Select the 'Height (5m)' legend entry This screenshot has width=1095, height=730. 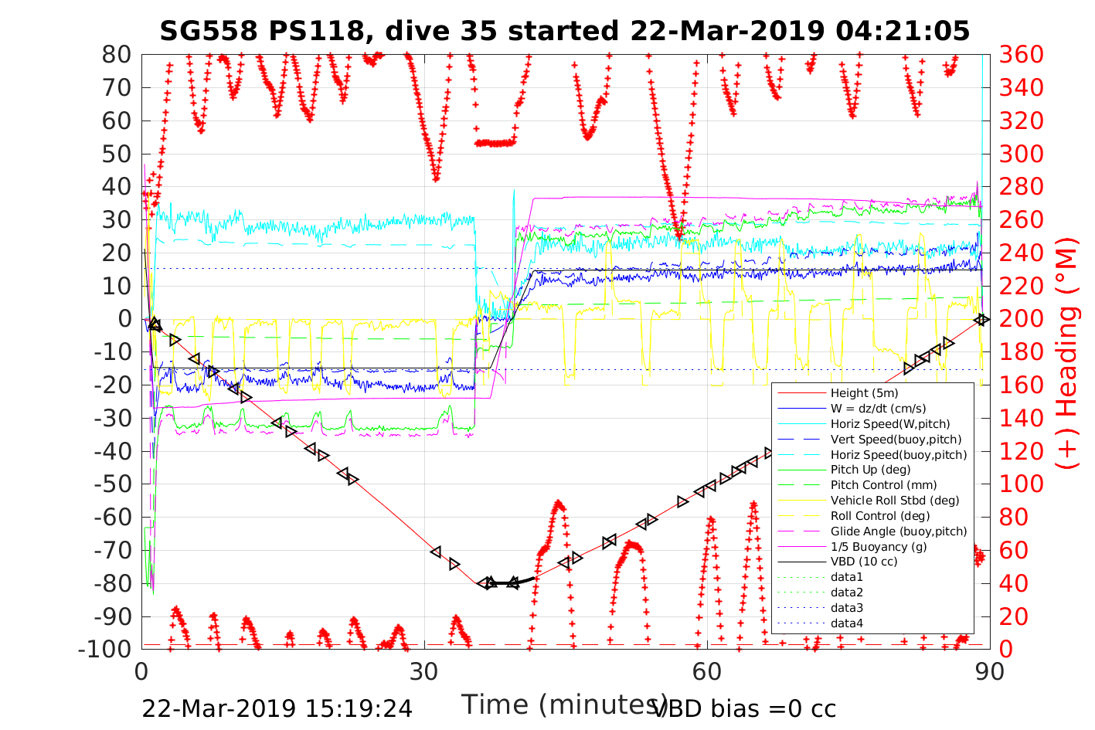pyautogui.click(x=864, y=393)
